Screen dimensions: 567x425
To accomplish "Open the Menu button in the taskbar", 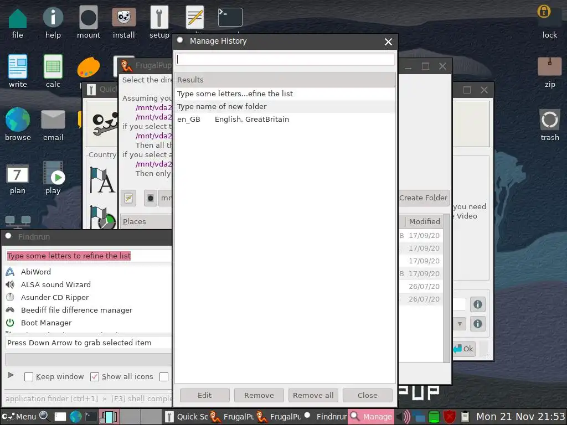I will pyautogui.click(x=18, y=417).
